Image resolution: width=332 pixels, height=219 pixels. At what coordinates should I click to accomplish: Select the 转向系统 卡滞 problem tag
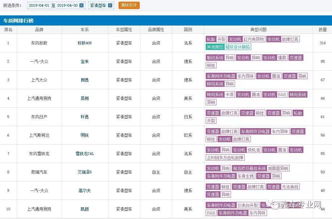click(x=220, y=95)
